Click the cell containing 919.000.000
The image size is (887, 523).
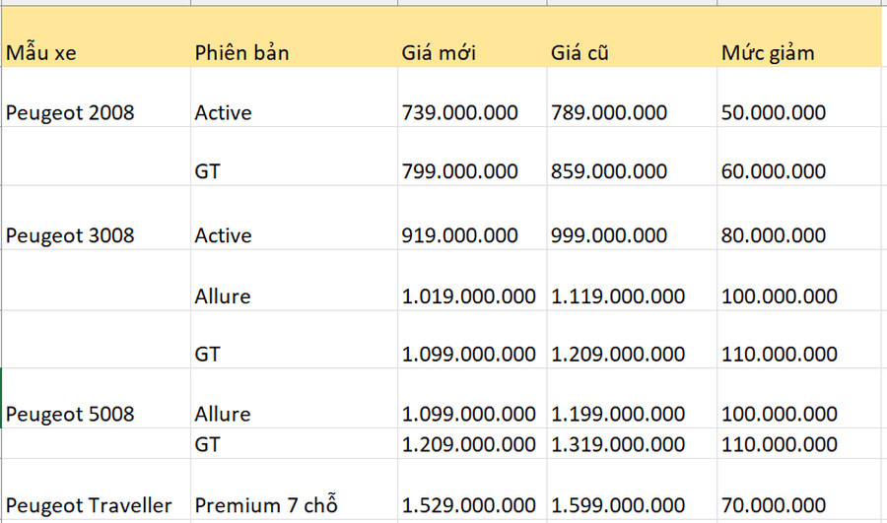click(x=460, y=235)
